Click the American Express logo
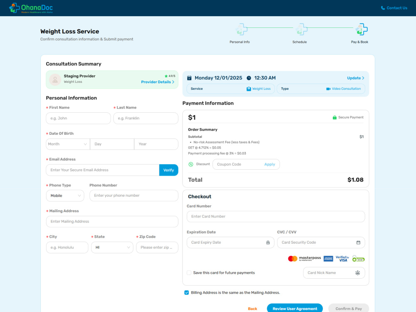The image size is (416, 312). click(329, 259)
